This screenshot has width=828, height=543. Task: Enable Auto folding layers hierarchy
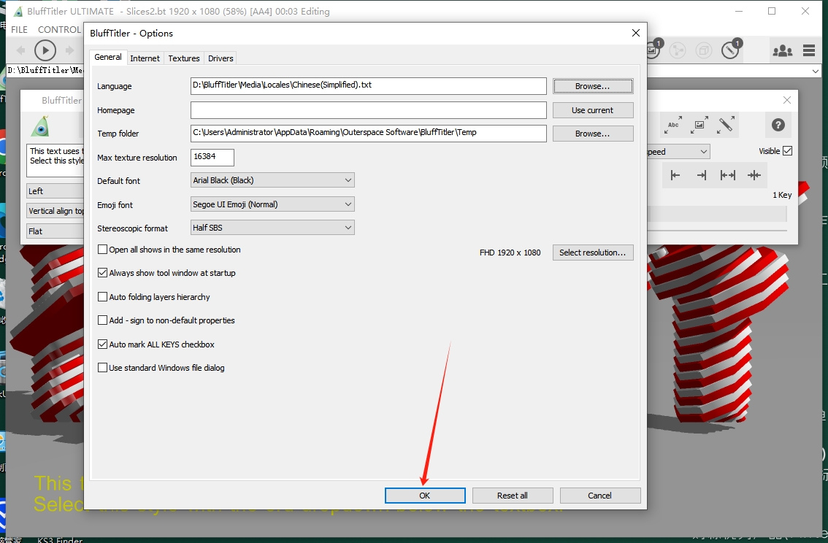pos(102,297)
